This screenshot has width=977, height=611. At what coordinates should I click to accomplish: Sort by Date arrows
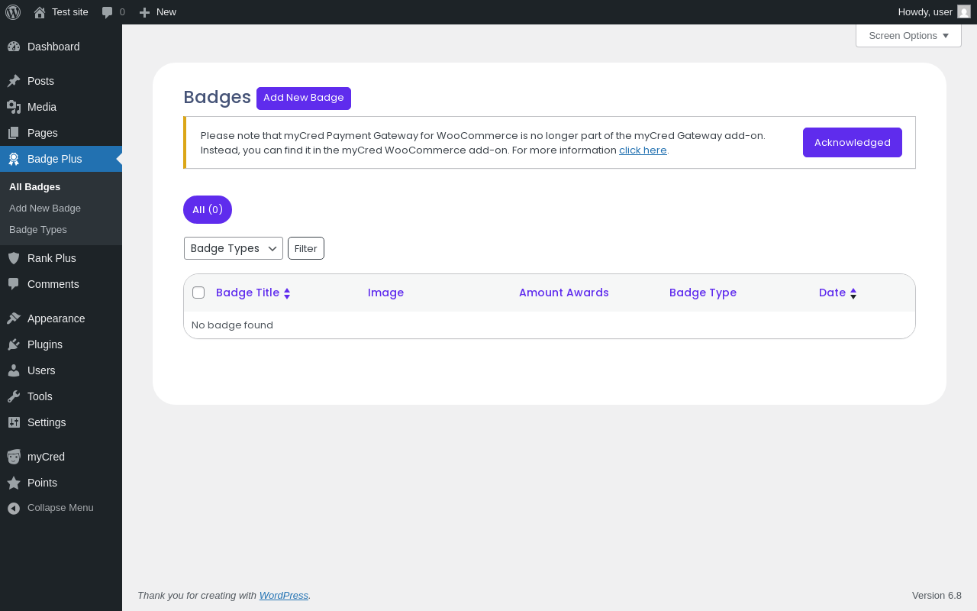click(853, 293)
